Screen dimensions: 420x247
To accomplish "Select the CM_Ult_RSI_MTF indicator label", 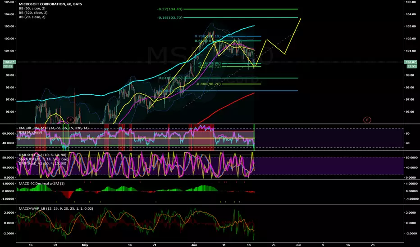I will tap(54, 128).
